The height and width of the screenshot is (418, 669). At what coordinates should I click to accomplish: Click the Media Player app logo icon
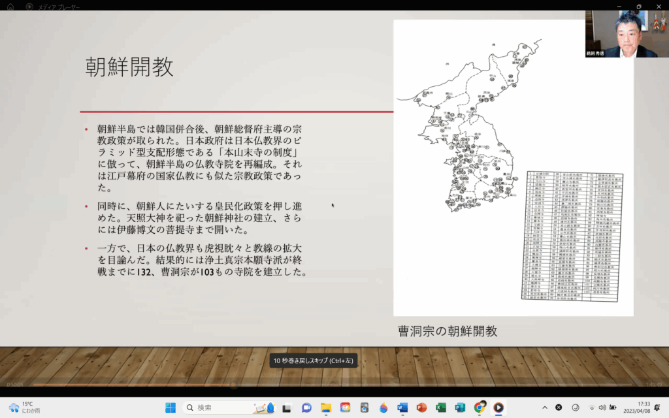click(29, 6)
